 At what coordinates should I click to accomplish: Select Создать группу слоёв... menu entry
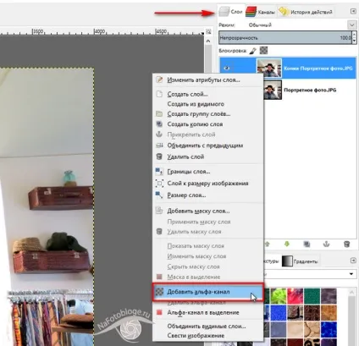(207, 114)
